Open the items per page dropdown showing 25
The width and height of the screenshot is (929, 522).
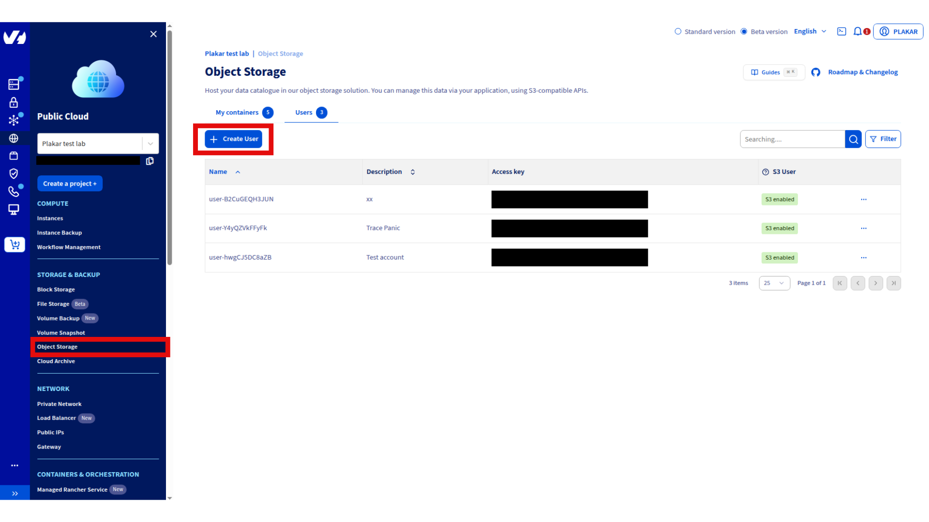774,283
